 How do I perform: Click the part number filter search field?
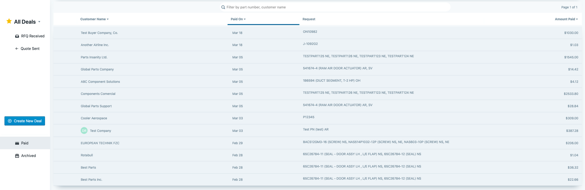point(335,7)
